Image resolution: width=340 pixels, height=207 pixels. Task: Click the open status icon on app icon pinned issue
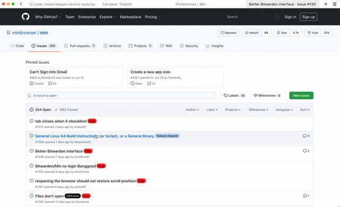click(132, 83)
